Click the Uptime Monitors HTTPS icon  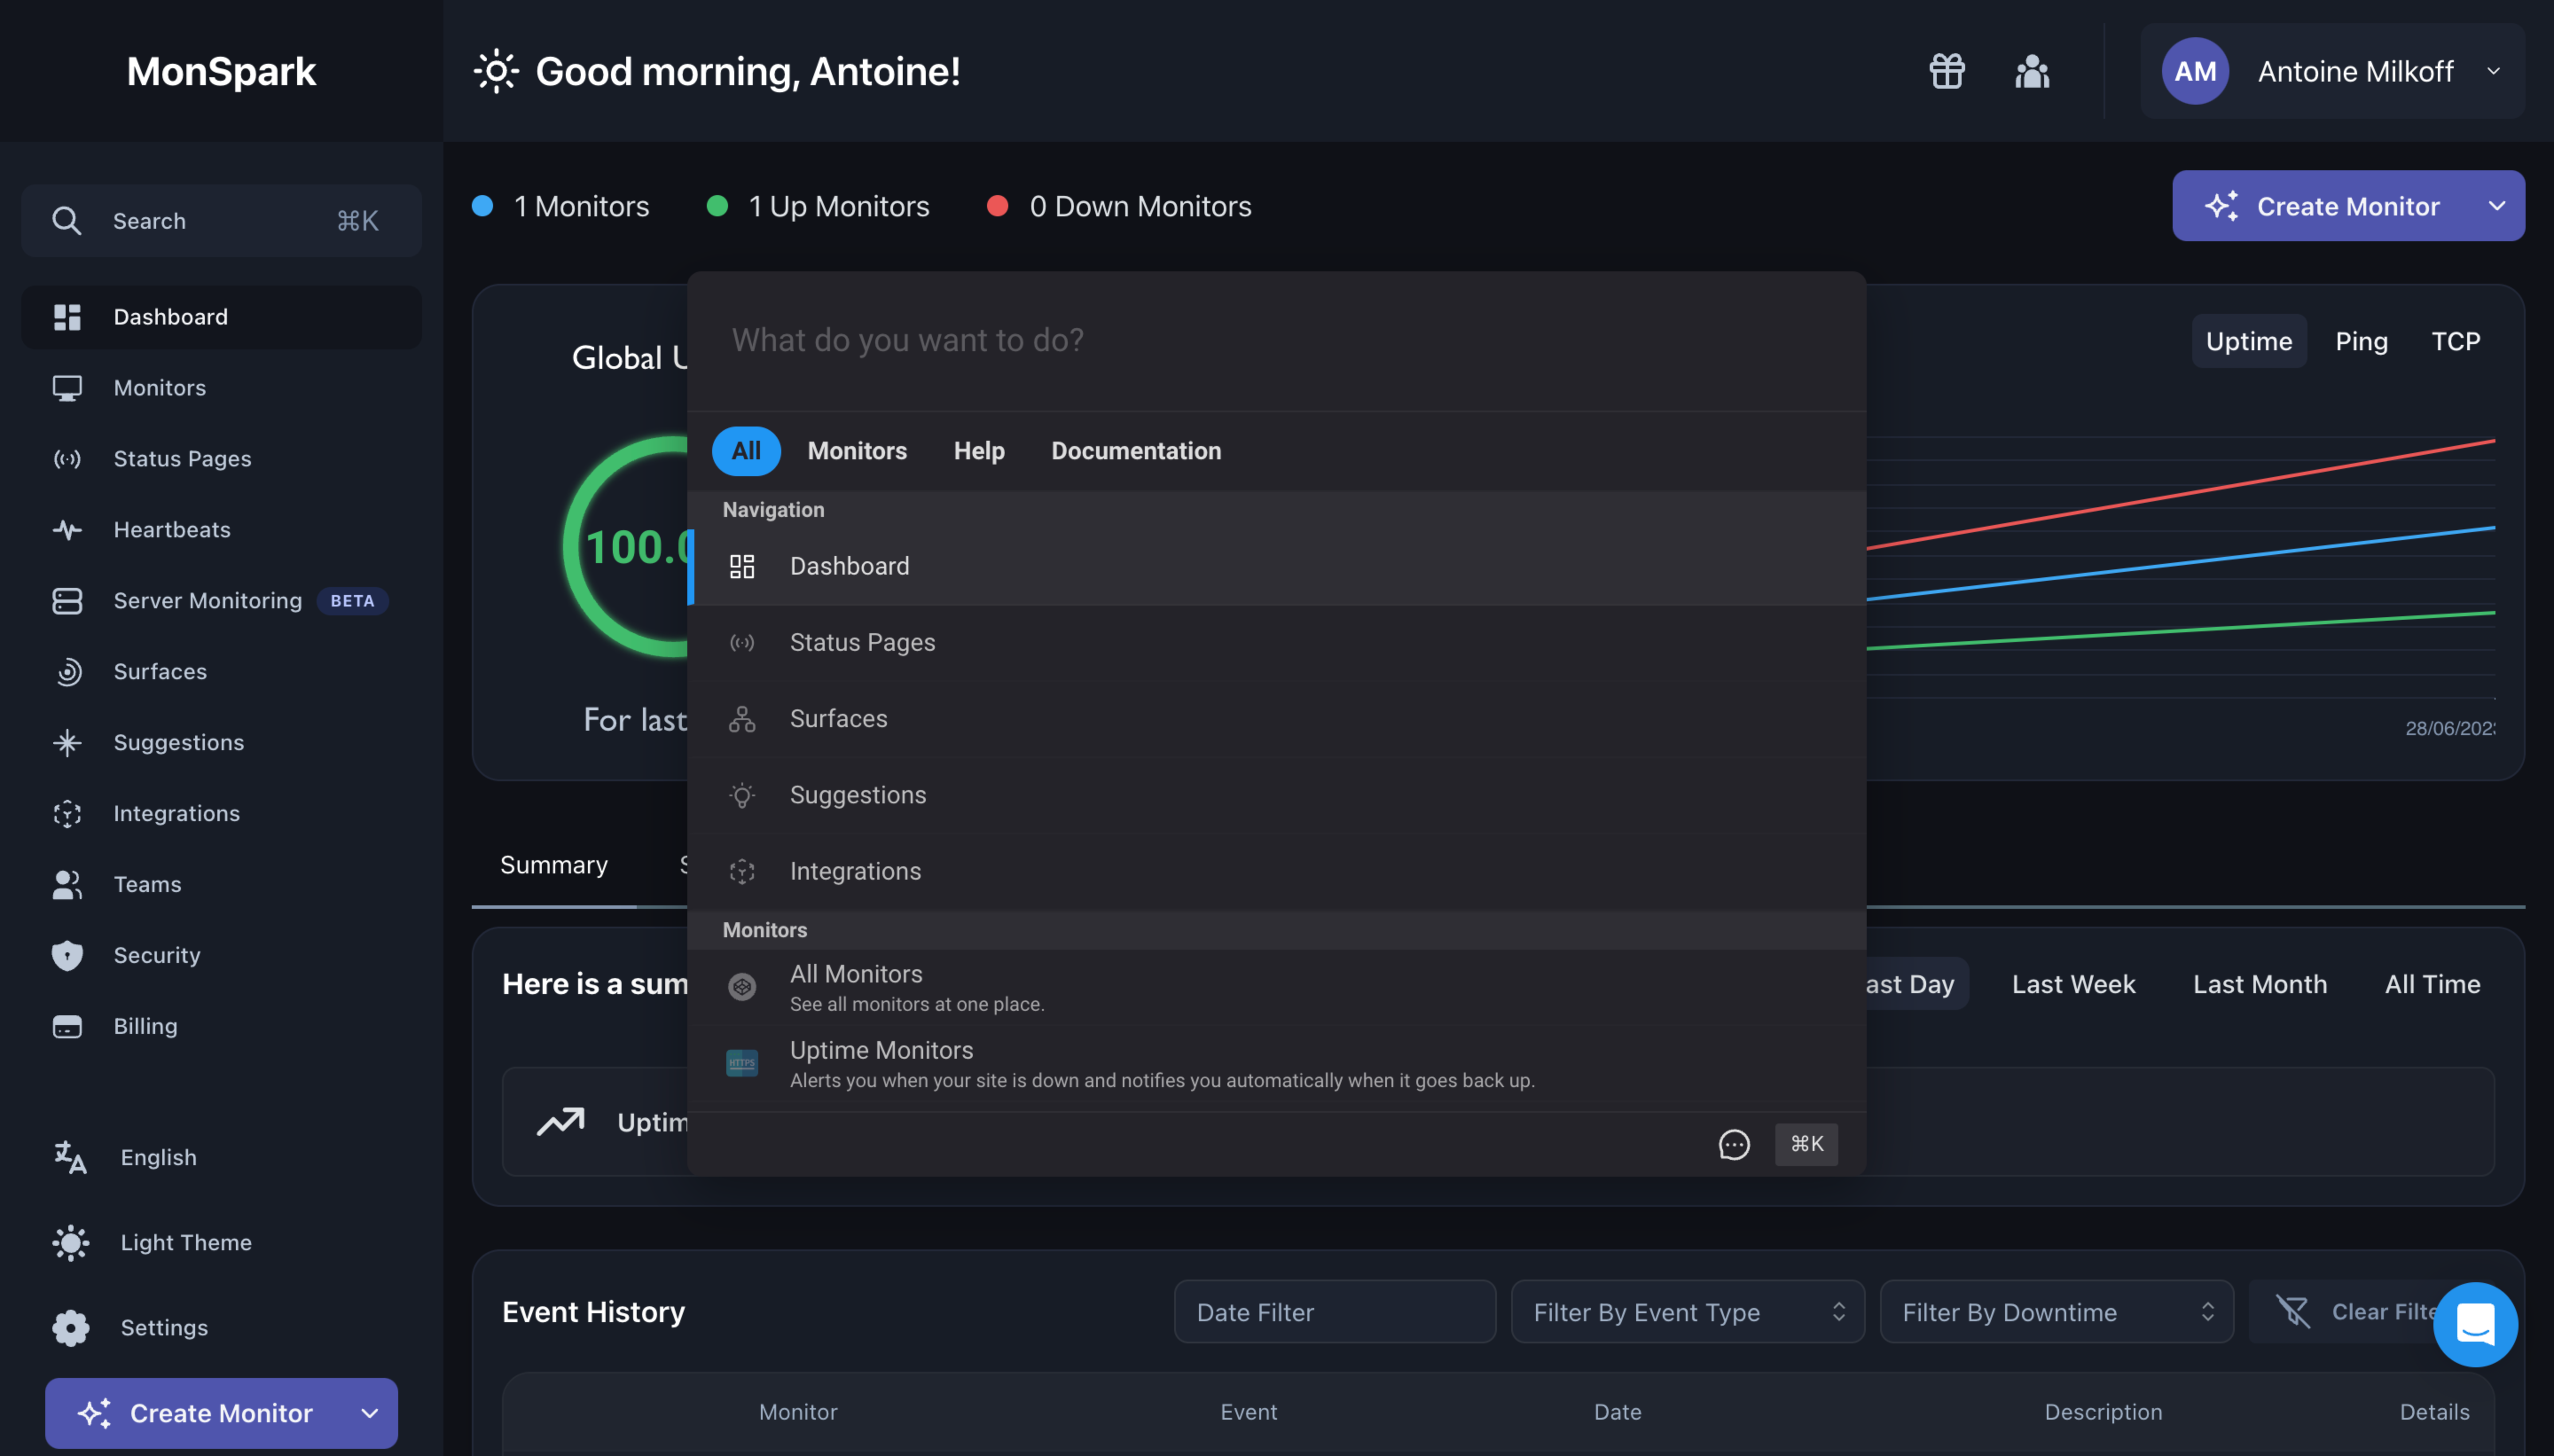pos(742,1063)
